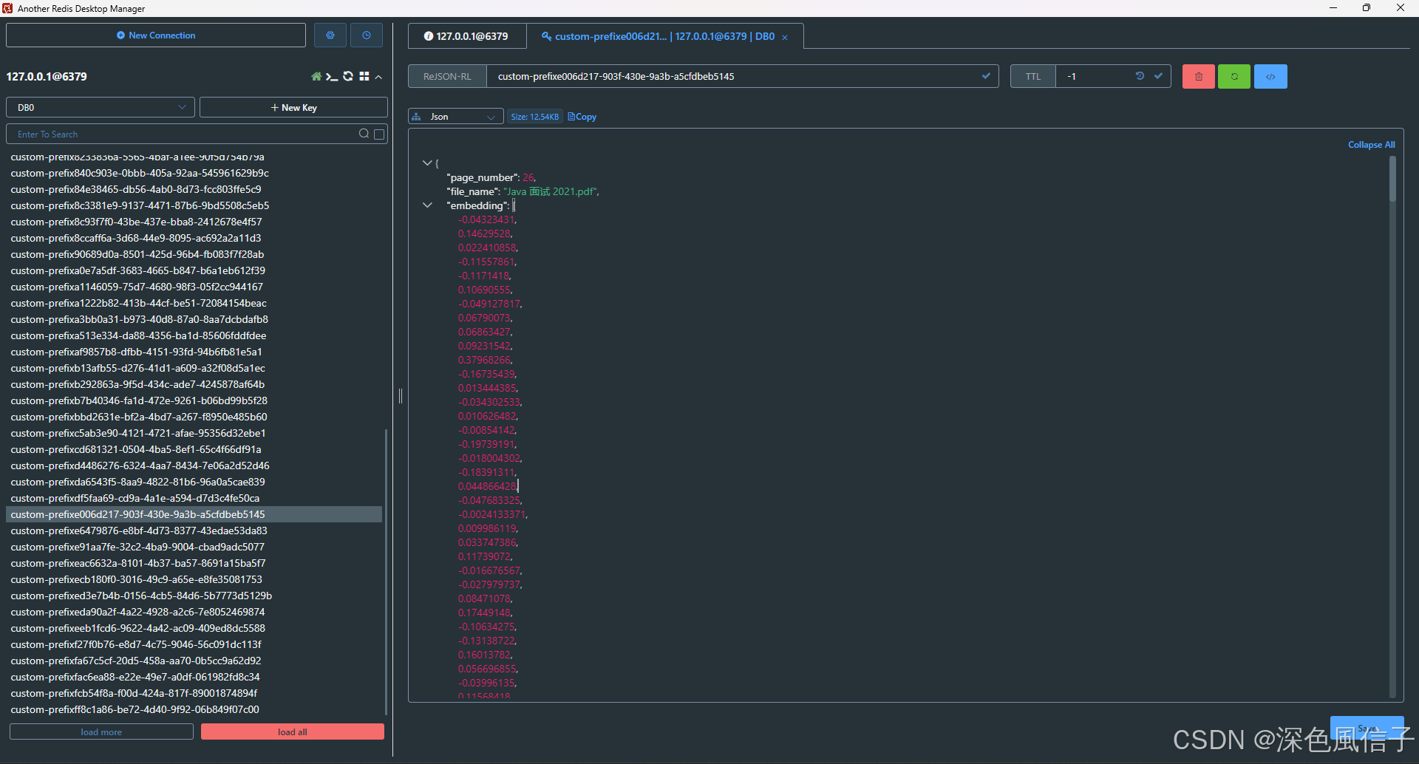The width and height of the screenshot is (1419, 764).
Task: Collapse the 127.0.0.1@6379 connection
Action: click(x=378, y=77)
